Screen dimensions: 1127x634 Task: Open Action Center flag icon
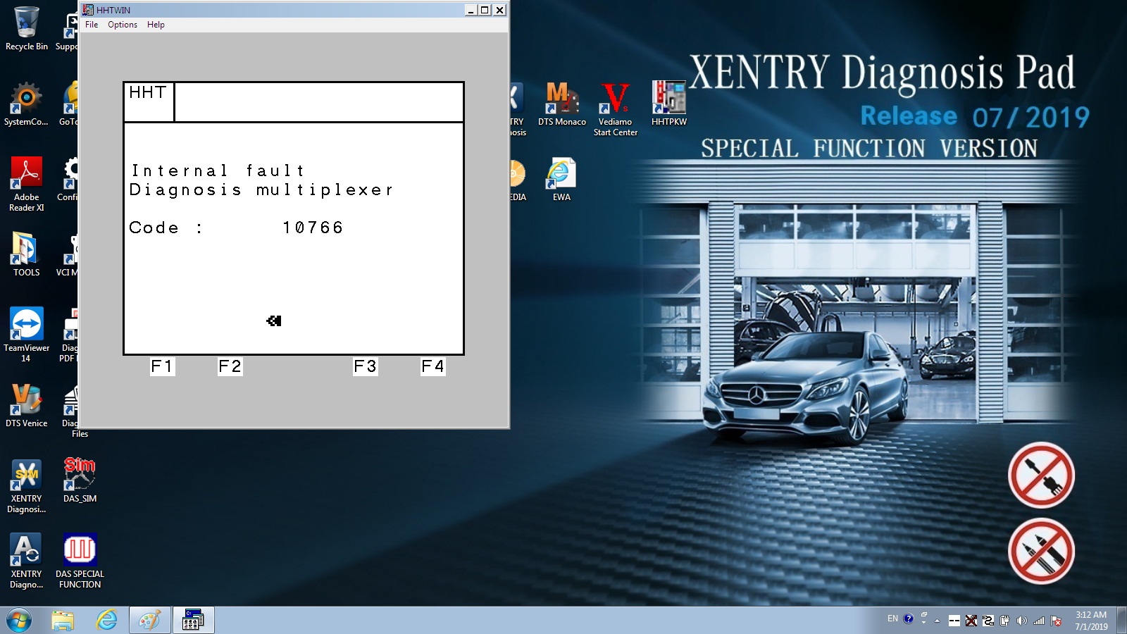pos(1056,621)
